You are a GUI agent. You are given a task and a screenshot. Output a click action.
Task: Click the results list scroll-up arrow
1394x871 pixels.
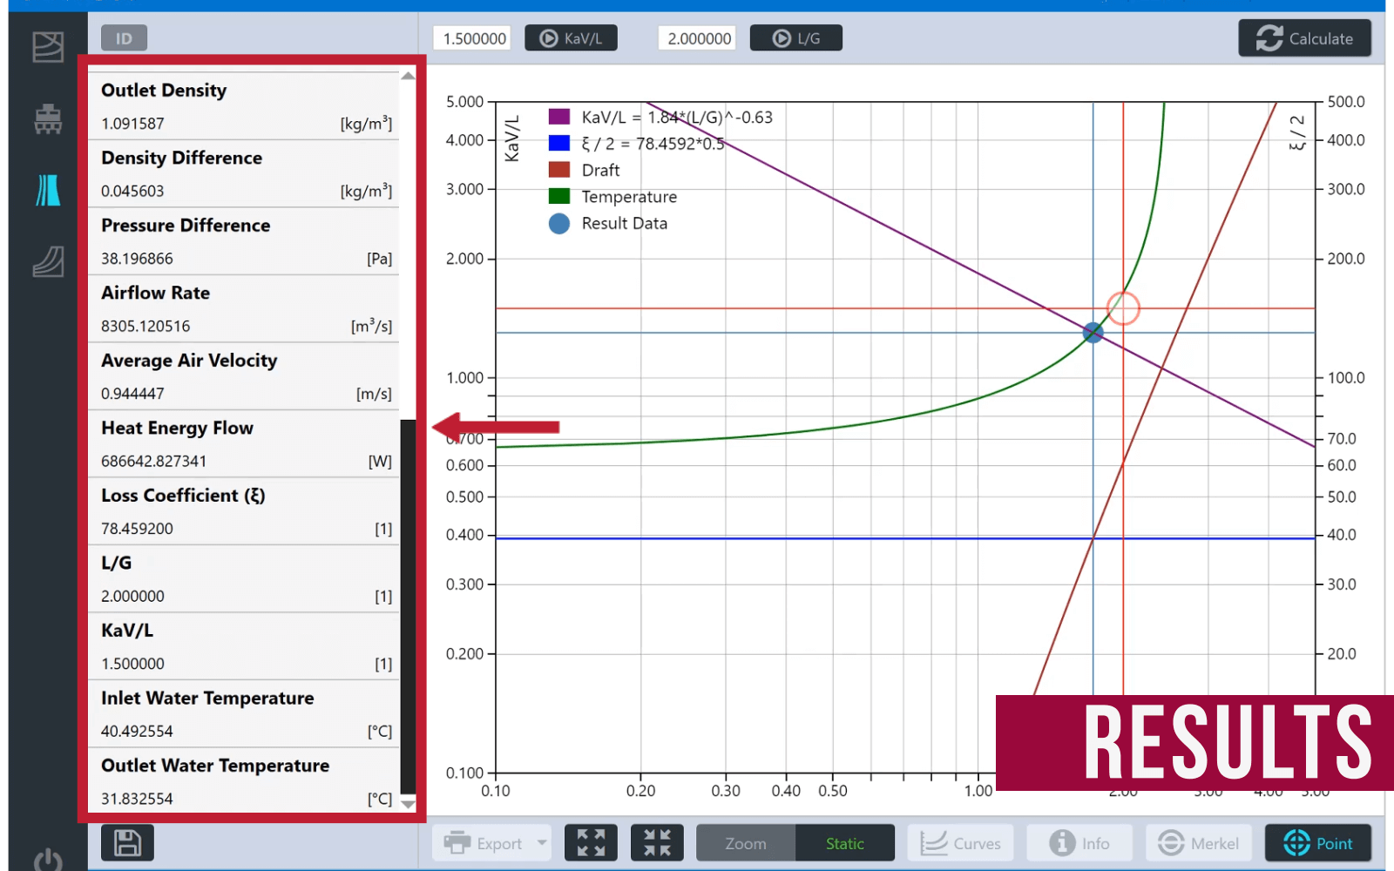pos(408,77)
